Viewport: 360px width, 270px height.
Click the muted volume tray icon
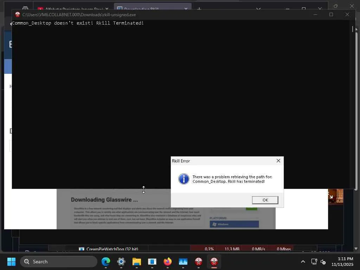[323, 262]
